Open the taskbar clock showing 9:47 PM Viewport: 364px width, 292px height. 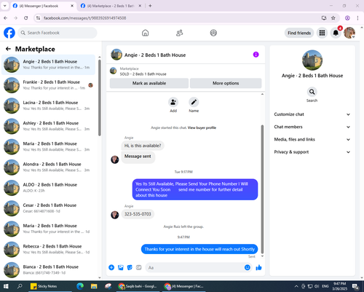pos(339,286)
